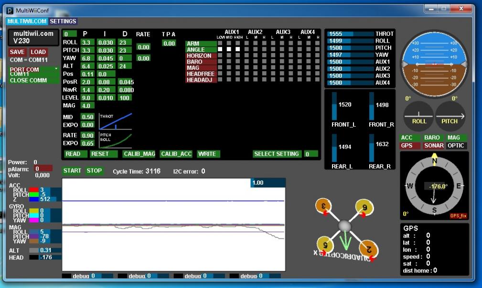Screen dimensions: 482x288
Task: Tick the HORIZON AUX1 HIGH checkbox
Action: [237, 55]
